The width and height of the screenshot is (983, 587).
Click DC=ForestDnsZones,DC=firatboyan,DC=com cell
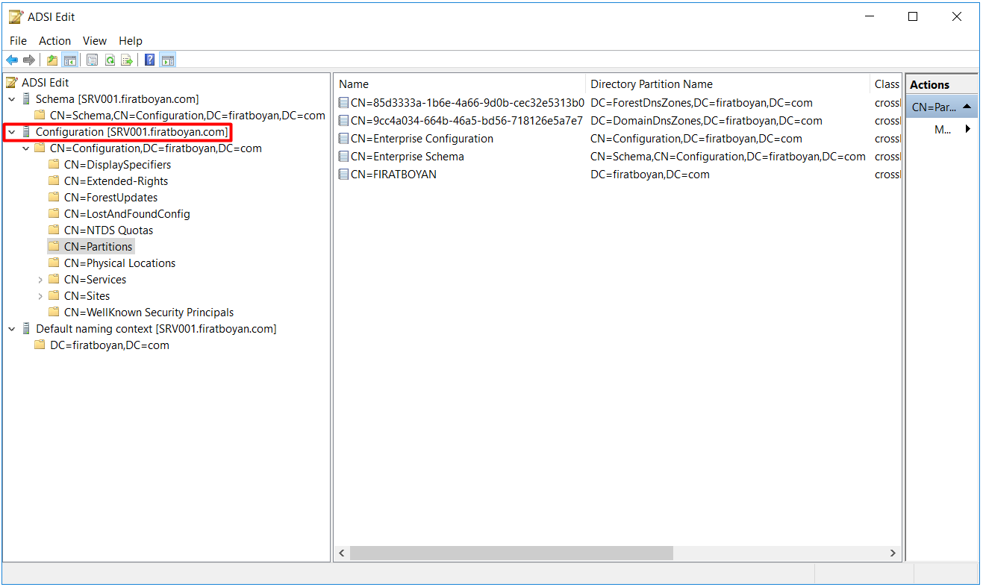702,103
